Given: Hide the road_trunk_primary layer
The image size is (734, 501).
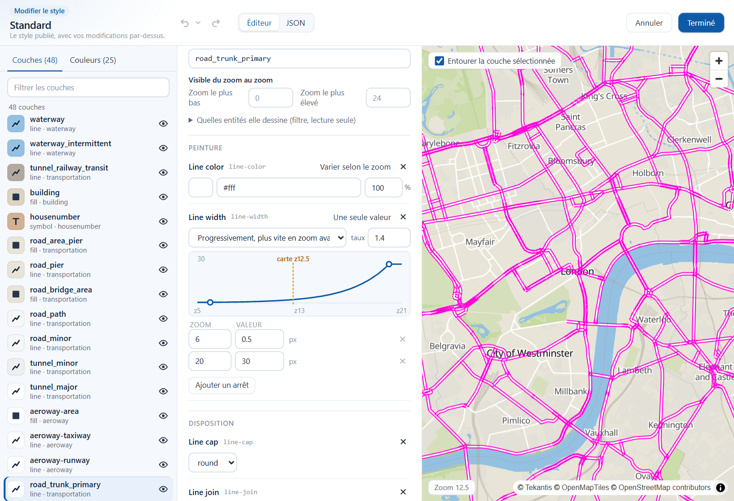Looking at the screenshot, I should pyautogui.click(x=163, y=489).
